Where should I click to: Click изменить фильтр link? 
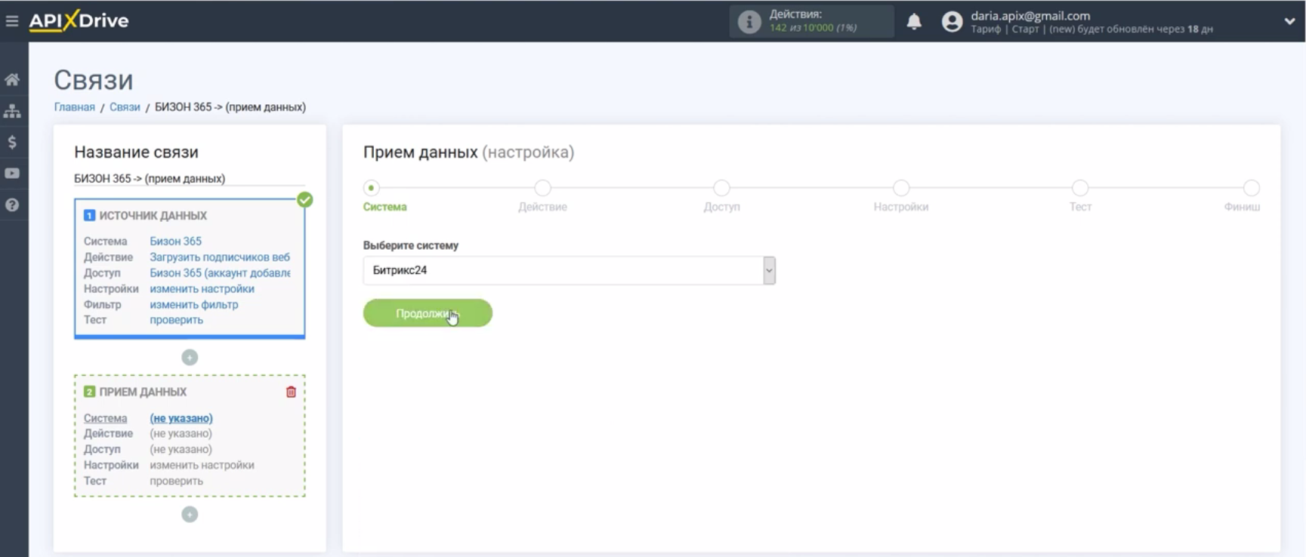click(x=193, y=305)
